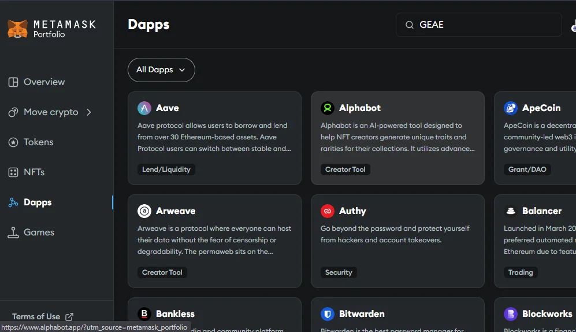The image size is (576, 332).
Task: Focus the search field containing GEAE
Action: 479,25
